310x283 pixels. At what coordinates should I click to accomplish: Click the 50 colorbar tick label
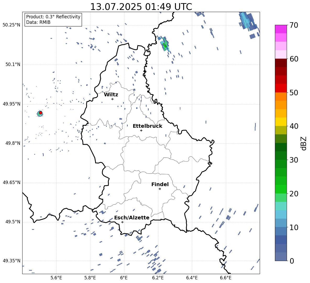coord(294,92)
